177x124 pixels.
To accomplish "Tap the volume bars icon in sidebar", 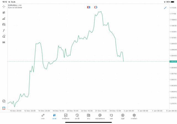I will (4, 19).
